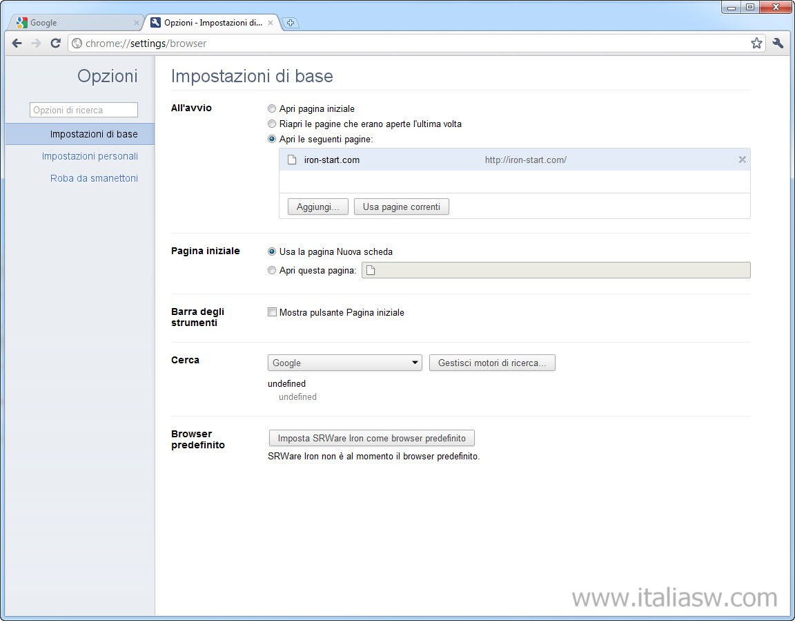Select Apri le seguenti pagine option
The image size is (795, 621).
(272, 139)
